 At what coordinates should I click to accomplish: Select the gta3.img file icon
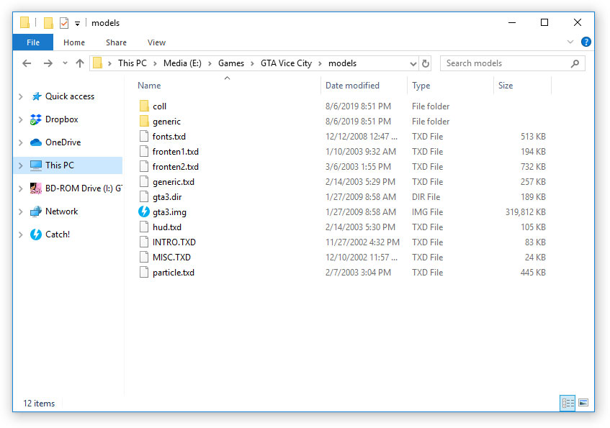coord(144,212)
